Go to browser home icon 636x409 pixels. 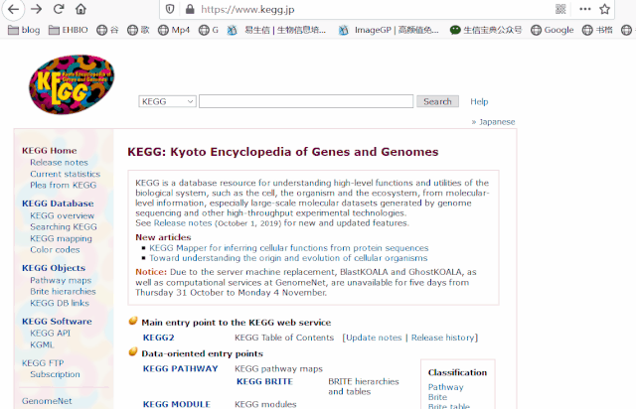tap(80, 9)
